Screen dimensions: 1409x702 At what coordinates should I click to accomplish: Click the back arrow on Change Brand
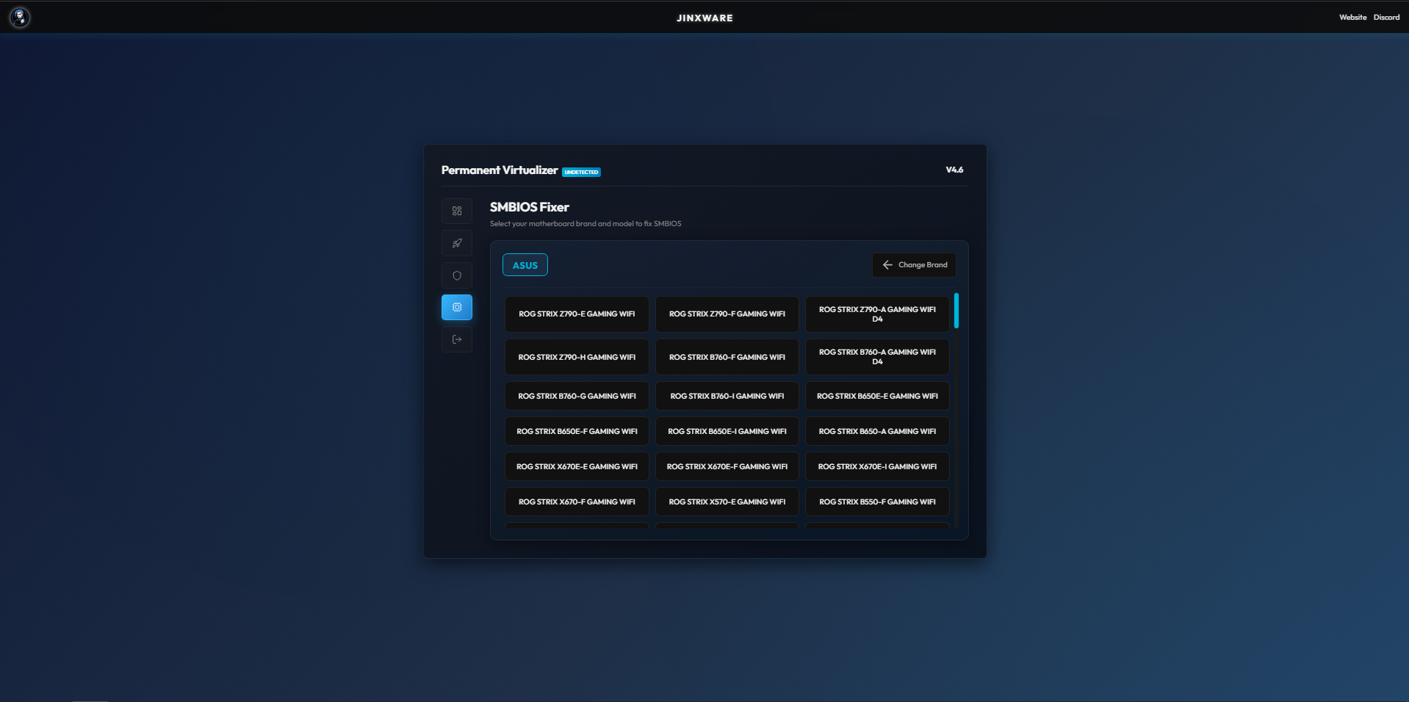(887, 265)
